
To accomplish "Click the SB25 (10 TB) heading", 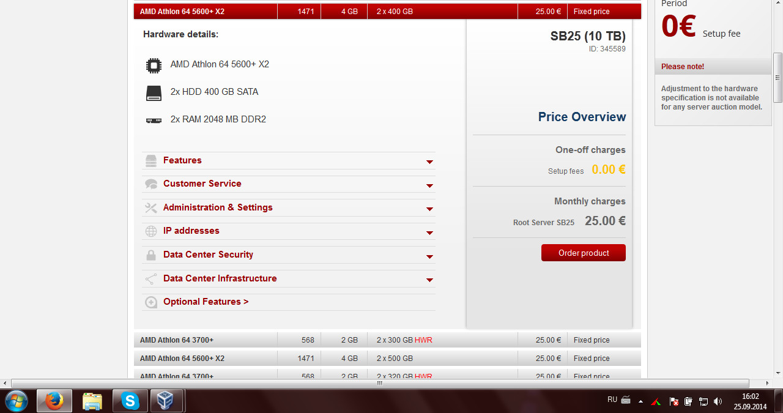I will [x=588, y=36].
